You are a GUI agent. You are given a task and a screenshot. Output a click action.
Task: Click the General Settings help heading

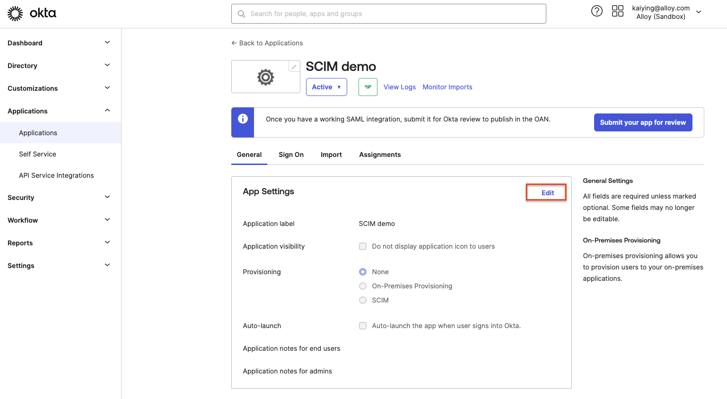tap(608, 181)
